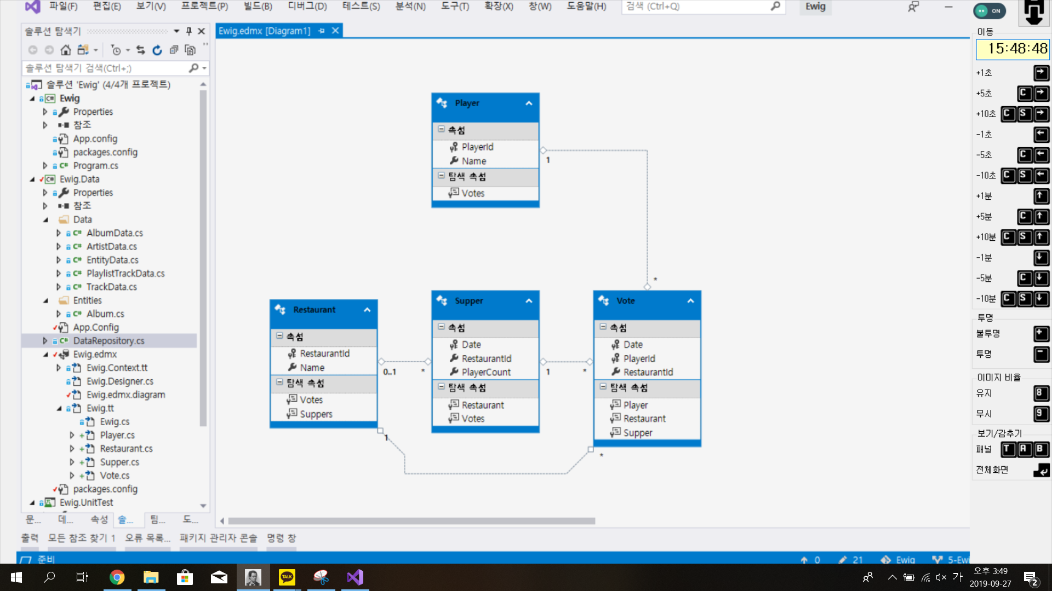1052x591 pixels.
Task: Click the Solution Explorer home icon
Action: point(66,50)
